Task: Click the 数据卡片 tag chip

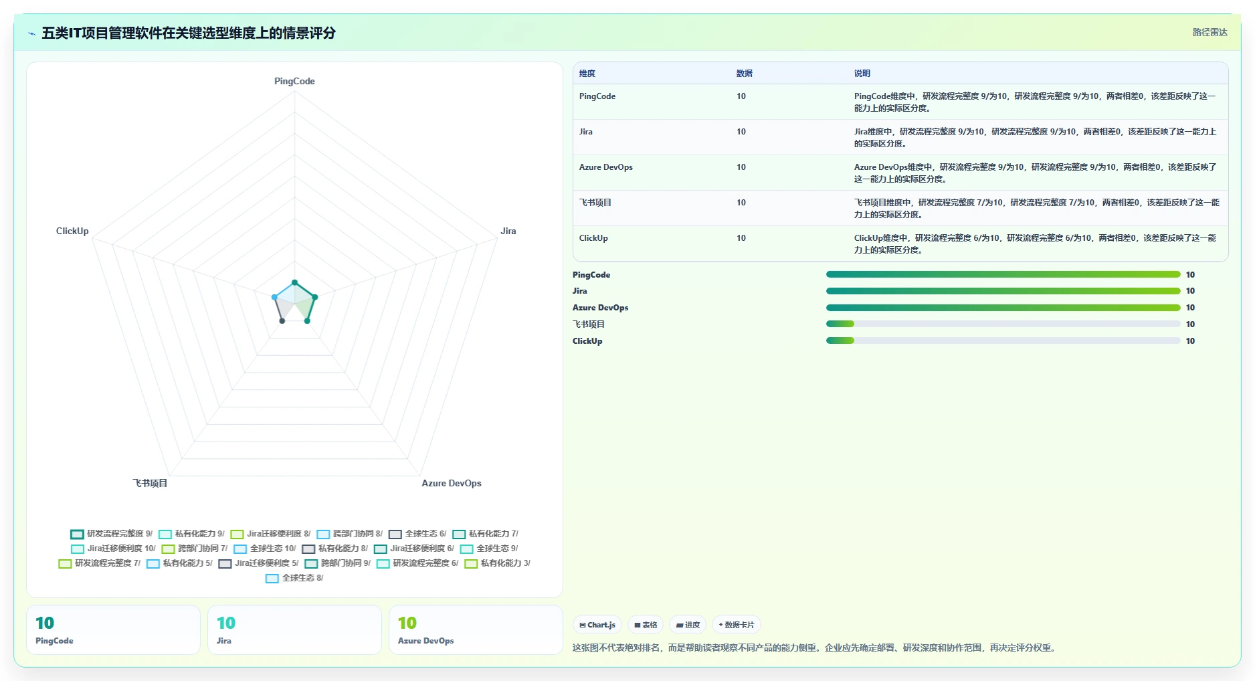Action: pyautogui.click(x=736, y=625)
